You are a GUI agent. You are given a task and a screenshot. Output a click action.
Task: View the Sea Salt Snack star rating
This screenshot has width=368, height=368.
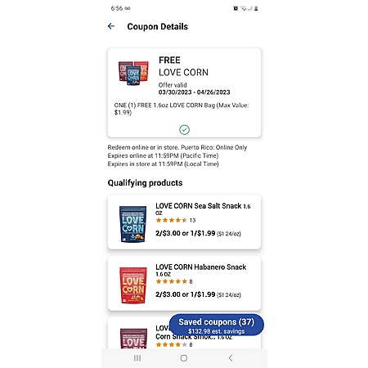(x=176, y=220)
